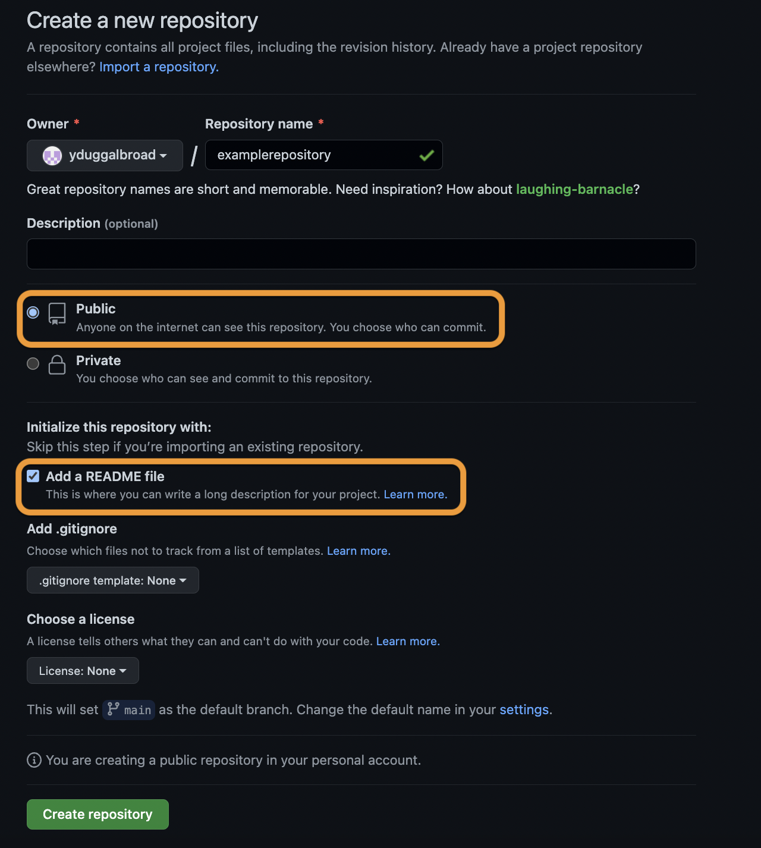Click the yduggalbroad owner avatar icon
Image resolution: width=761 pixels, height=848 pixels.
pos(52,156)
